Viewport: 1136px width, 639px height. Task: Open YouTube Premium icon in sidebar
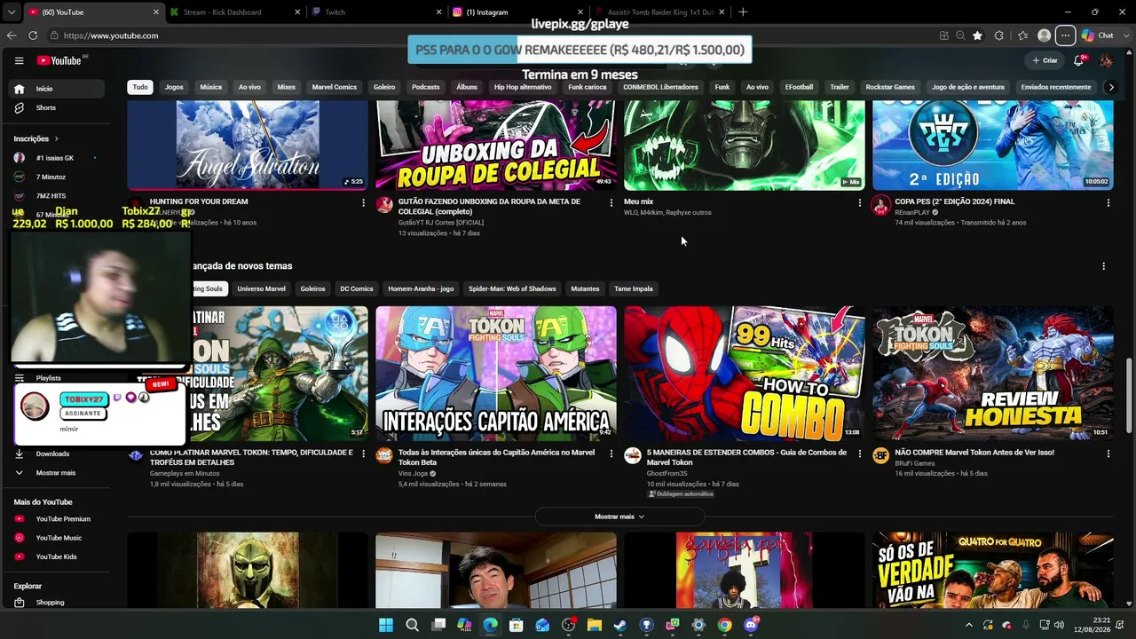pos(19,519)
